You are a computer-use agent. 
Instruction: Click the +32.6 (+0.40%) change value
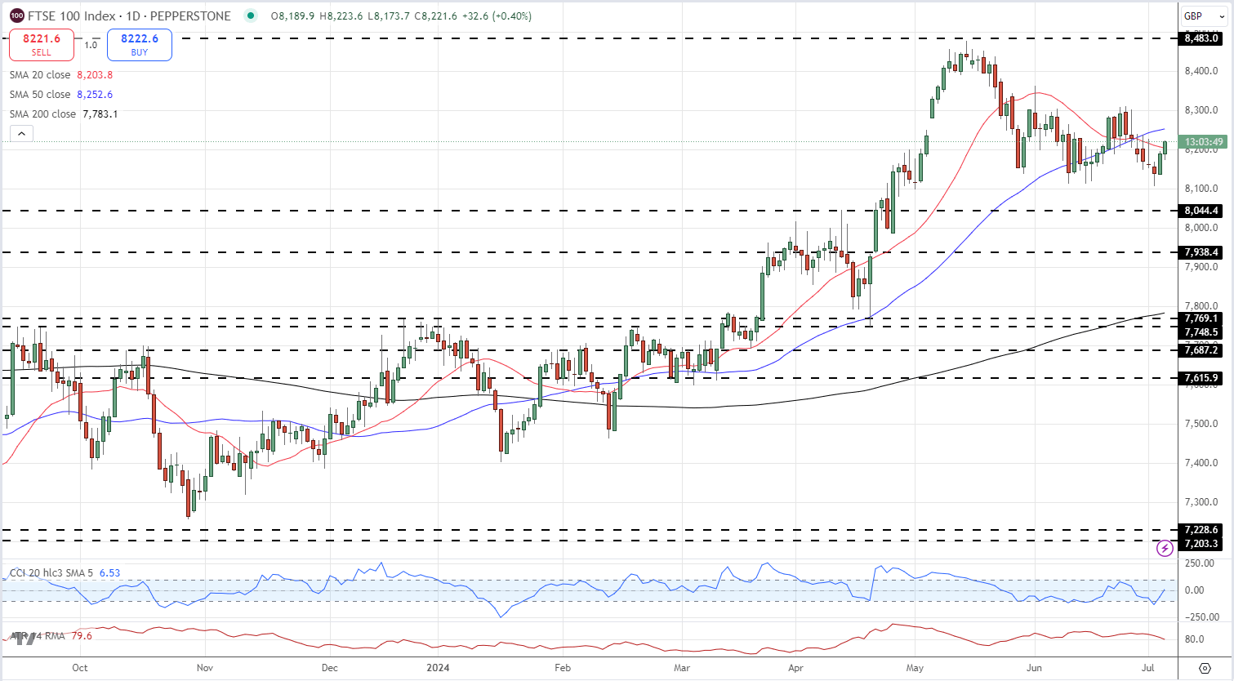[x=497, y=16]
